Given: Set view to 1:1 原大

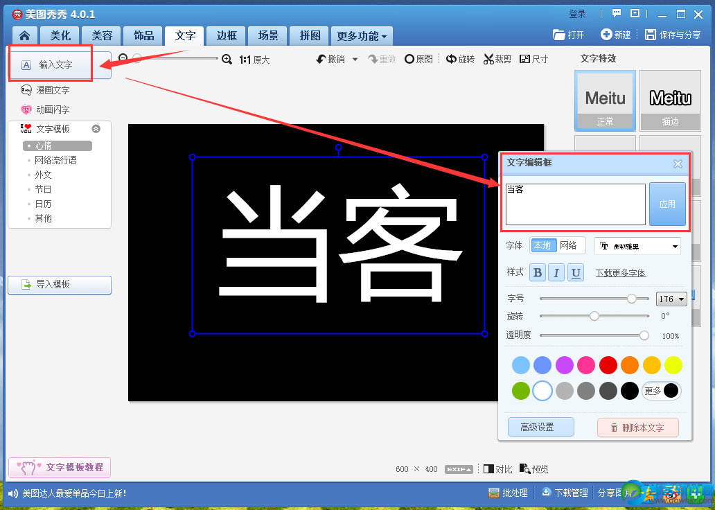Looking at the screenshot, I should tap(254, 60).
